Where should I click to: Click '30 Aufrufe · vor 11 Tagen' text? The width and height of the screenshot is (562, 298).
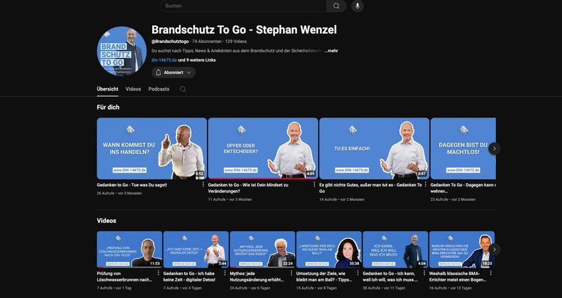click(x=384, y=288)
